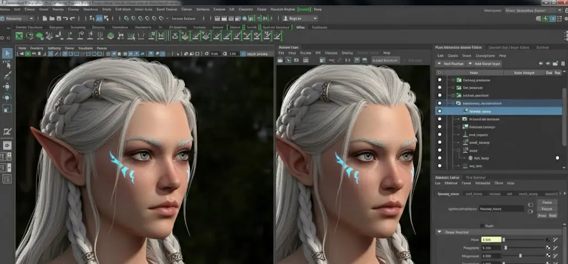Click the top button right of name field
The height and width of the screenshot is (264, 568).
(547, 202)
